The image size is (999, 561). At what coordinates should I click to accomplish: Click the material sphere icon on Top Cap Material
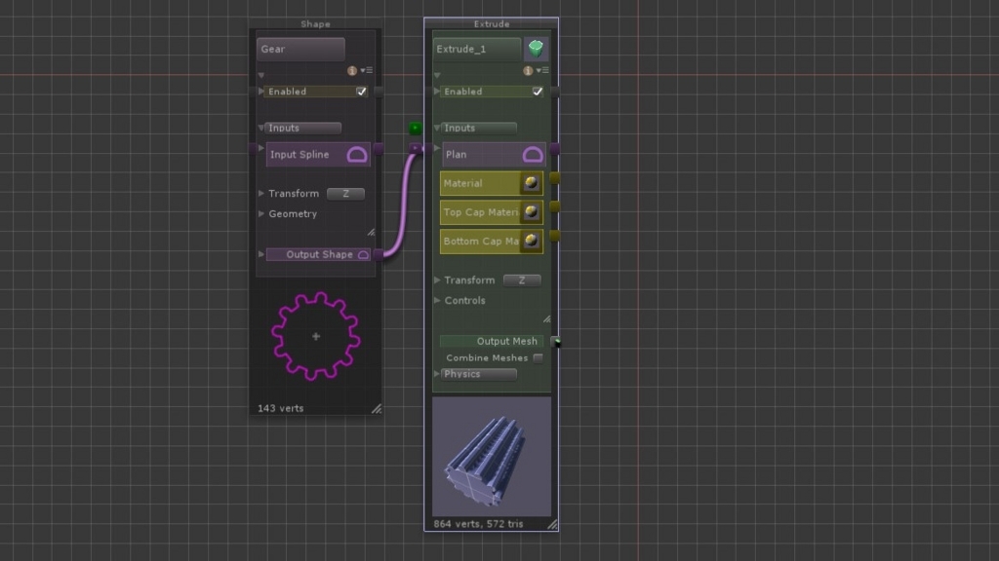click(531, 211)
